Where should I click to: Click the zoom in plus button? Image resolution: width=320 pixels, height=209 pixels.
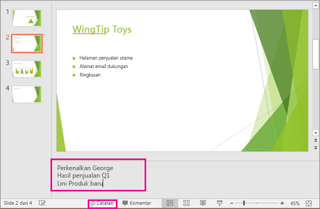282,203
